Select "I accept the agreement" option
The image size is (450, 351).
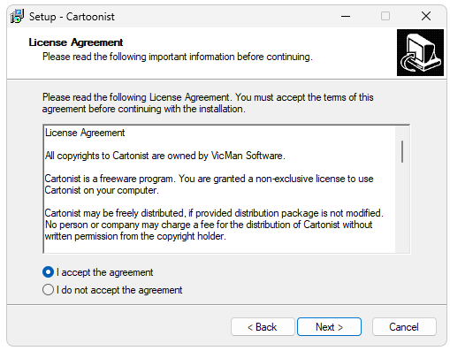[x=98, y=272]
